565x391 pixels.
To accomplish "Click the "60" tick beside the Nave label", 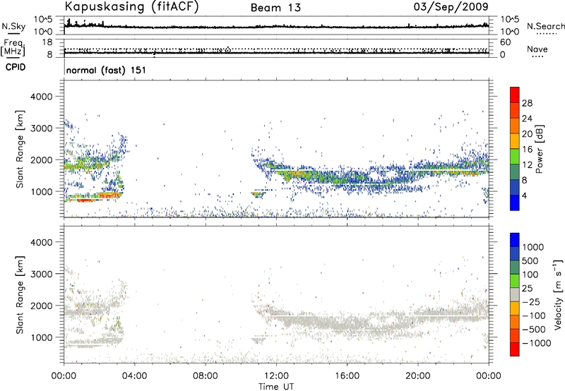I will tap(505, 42).
